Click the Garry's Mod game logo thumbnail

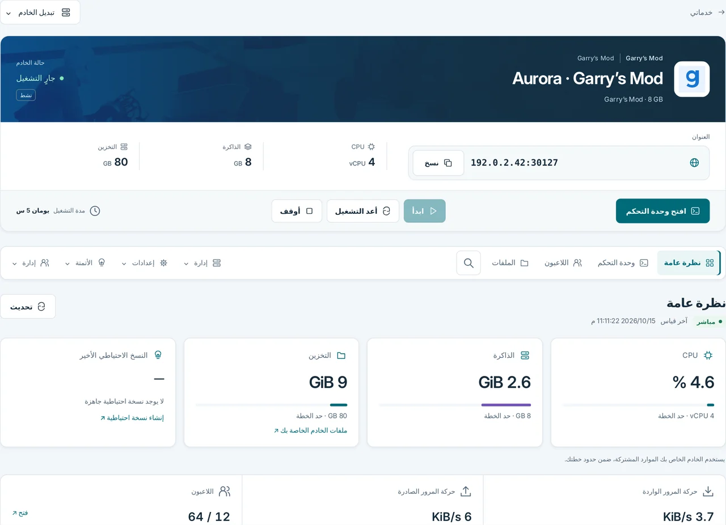point(691,79)
